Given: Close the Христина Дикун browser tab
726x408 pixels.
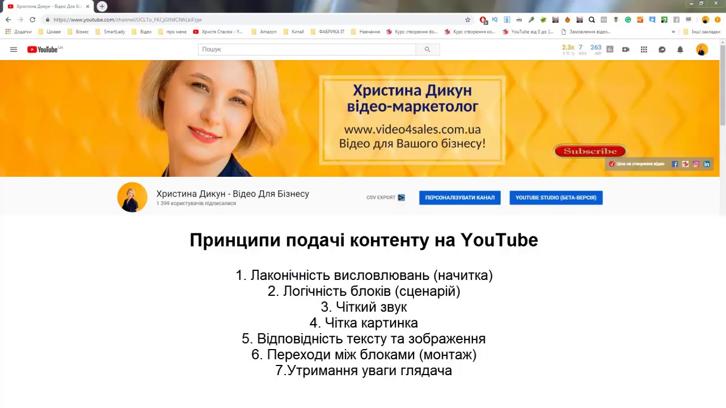Looking at the screenshot, I should point(87,6).
